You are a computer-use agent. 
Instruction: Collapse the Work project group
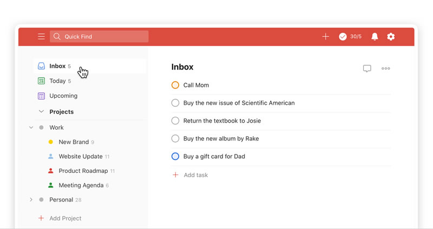point(31,128)
